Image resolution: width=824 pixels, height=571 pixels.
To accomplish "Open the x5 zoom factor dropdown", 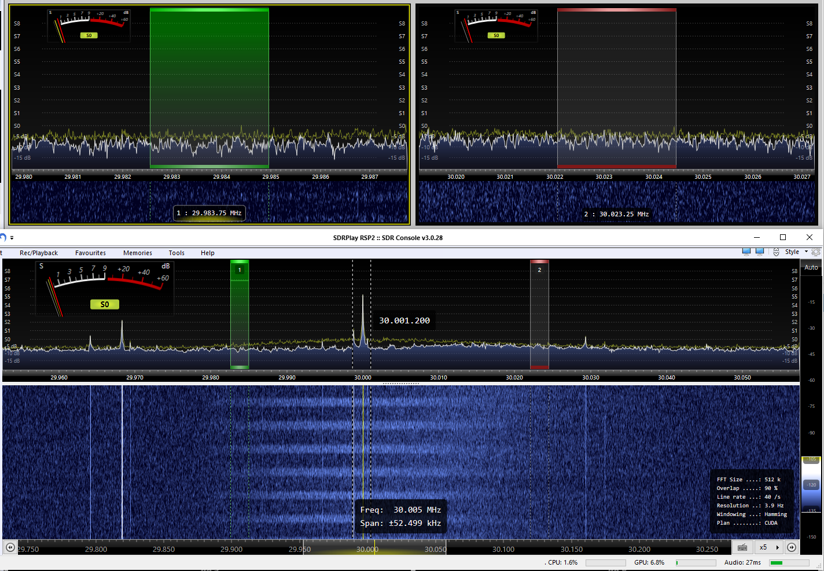I will coord(769,547).
